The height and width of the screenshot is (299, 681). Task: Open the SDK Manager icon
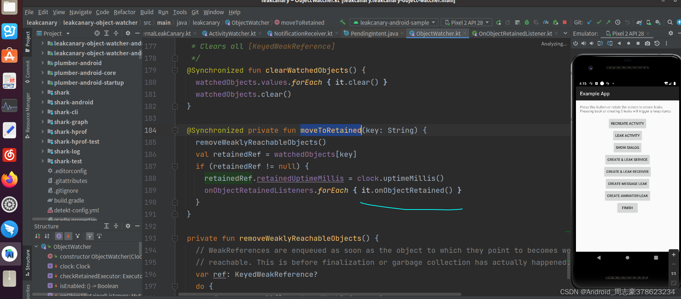coord(658,23)
